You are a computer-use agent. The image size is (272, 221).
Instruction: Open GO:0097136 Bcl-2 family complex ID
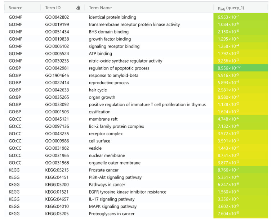pos(57,126)
